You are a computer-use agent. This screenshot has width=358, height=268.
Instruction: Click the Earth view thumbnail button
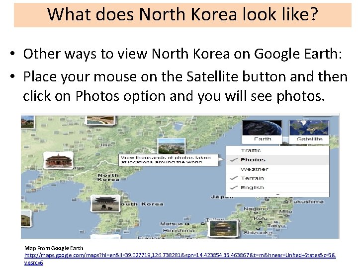(262, 132)
